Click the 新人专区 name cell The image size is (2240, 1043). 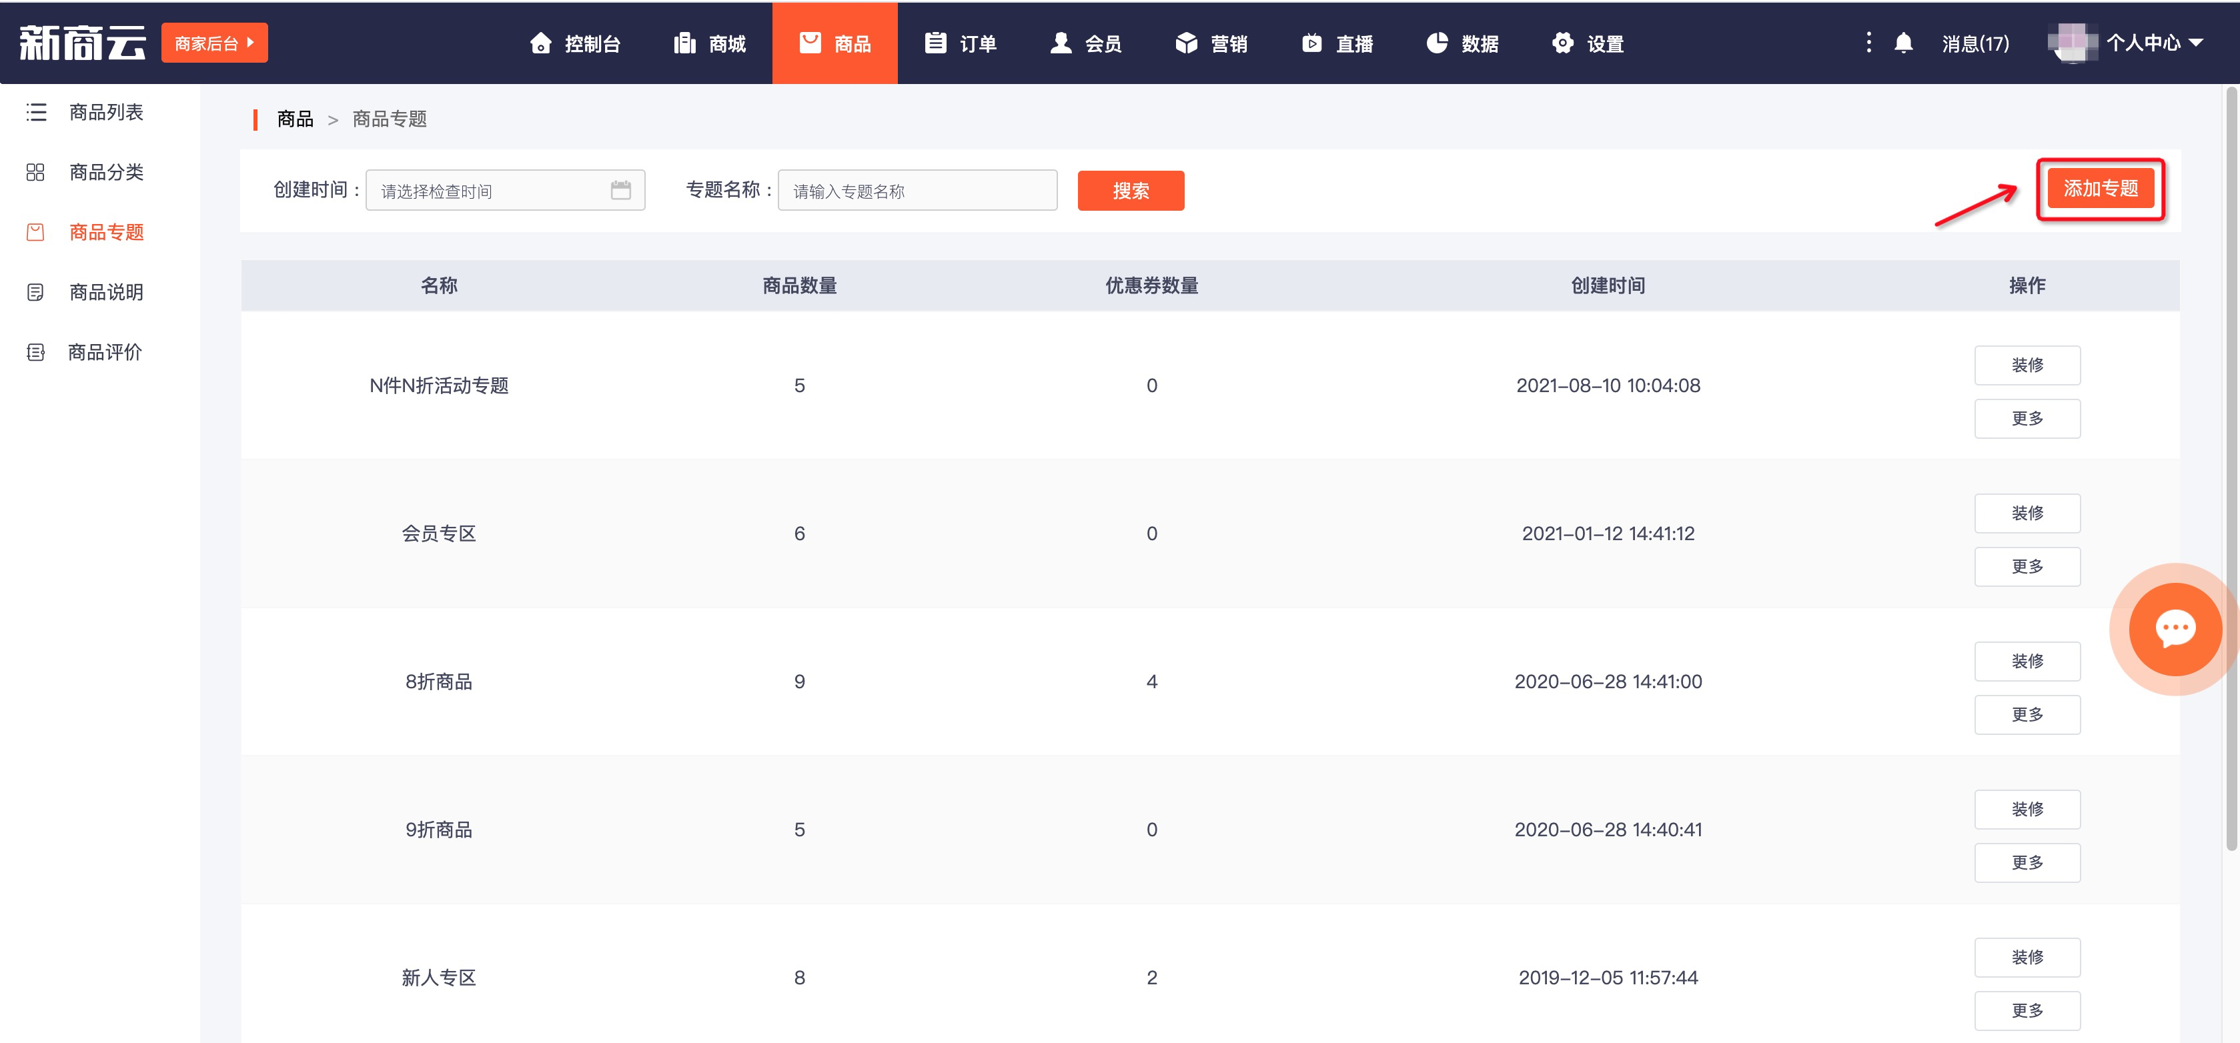point(439,978)
